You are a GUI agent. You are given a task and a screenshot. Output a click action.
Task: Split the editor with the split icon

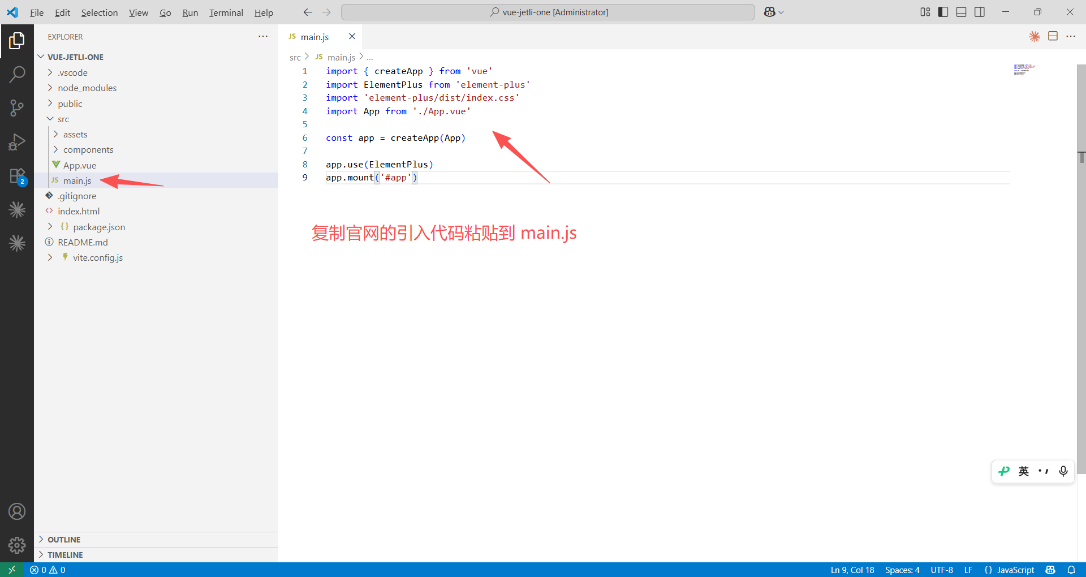click(x=1053, y=36)
